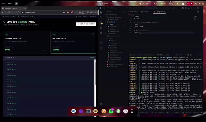Open VS Code Source Control icon
This screenshot has width=206, height=122.
[101, 23]
